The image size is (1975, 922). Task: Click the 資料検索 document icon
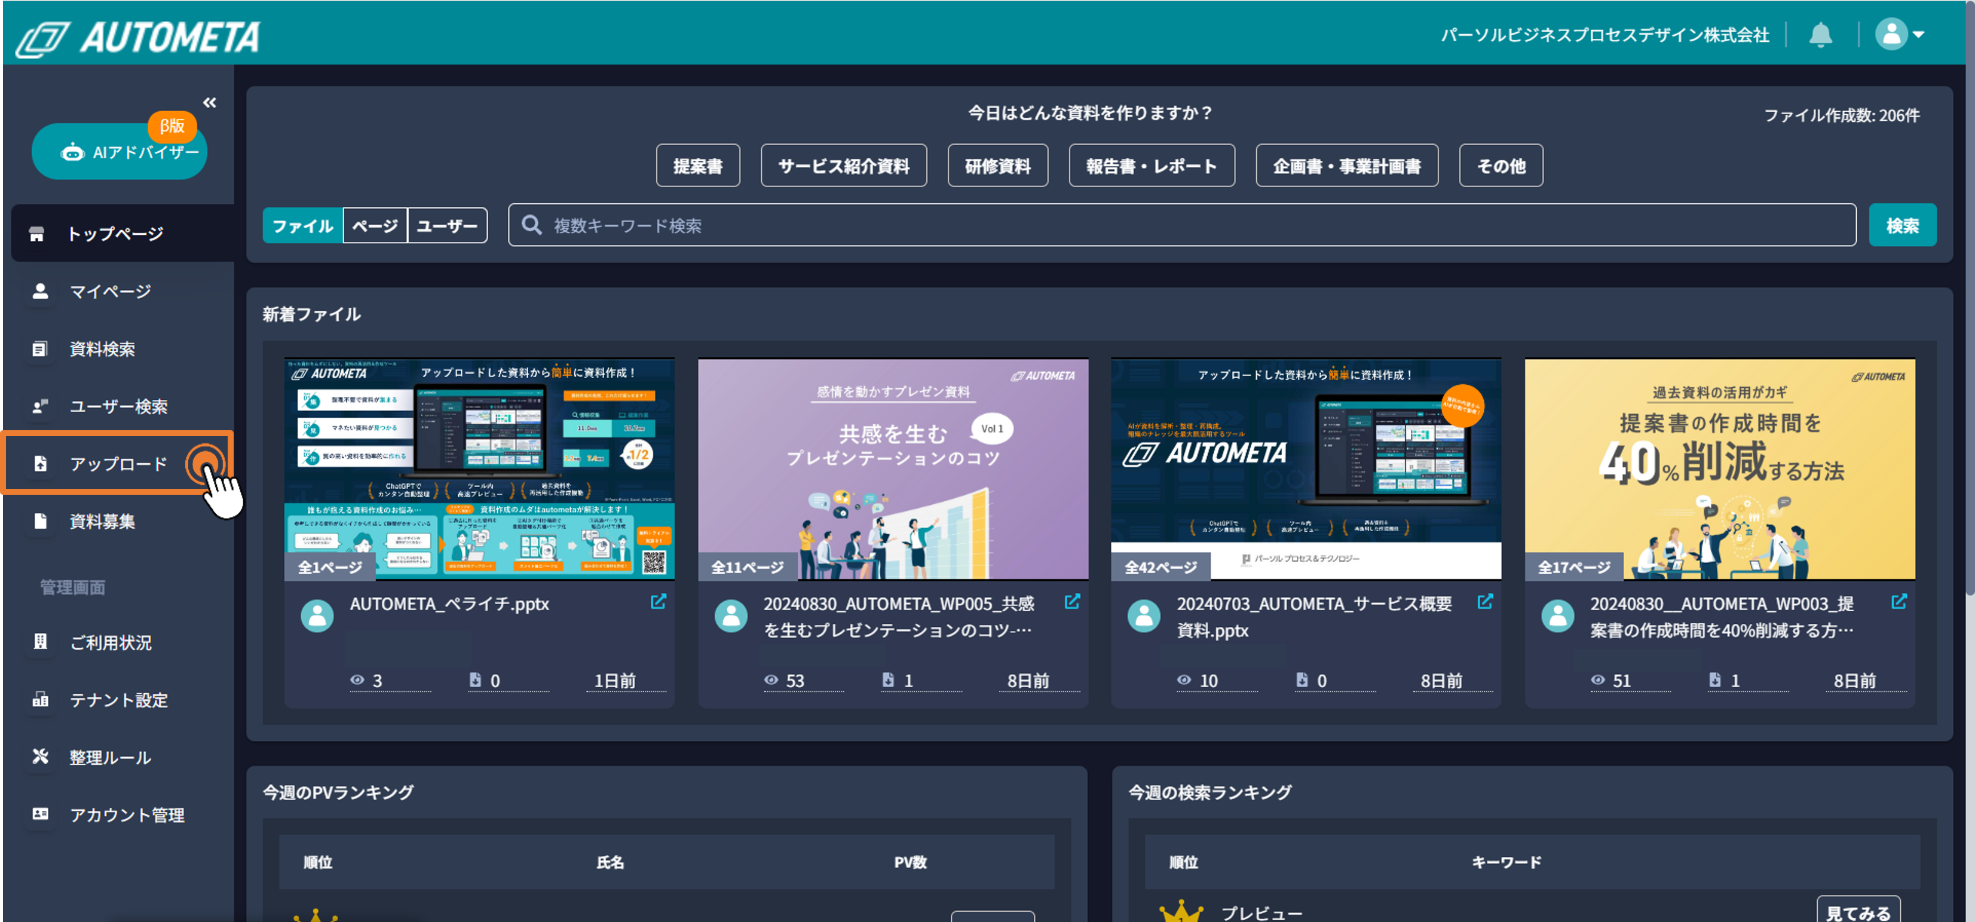[40, 349]
